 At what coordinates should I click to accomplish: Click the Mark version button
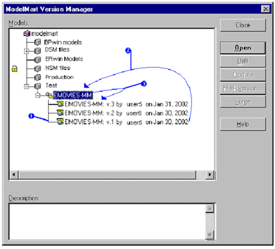point(243,88)
